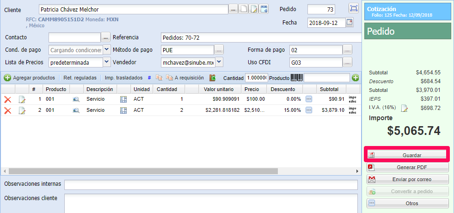Open discount ellipsis in row 1

[309, 99]
